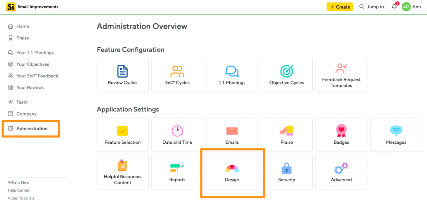427x202 pixels.
Task: Open the Help Center link
Action: tap(19, 190)
